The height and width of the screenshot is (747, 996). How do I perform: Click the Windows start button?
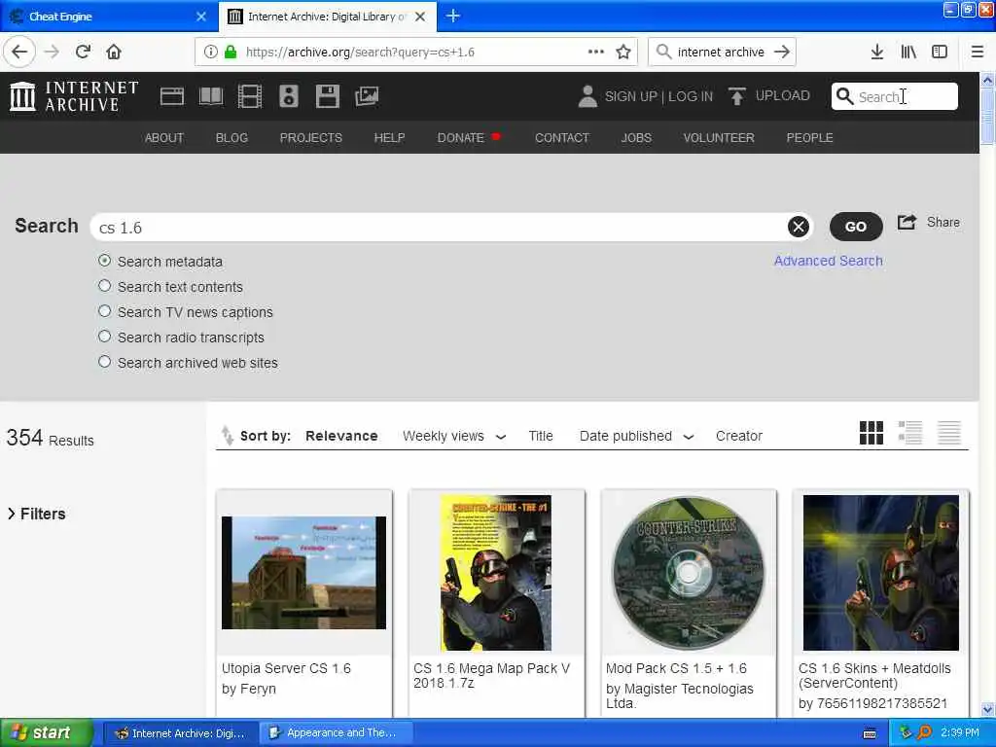coord(46,733)
